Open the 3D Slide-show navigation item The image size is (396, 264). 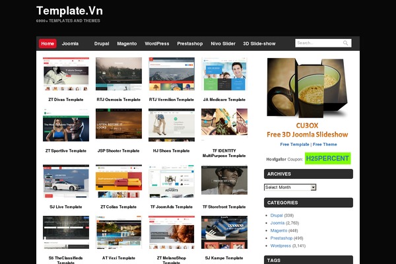(259, 44)
